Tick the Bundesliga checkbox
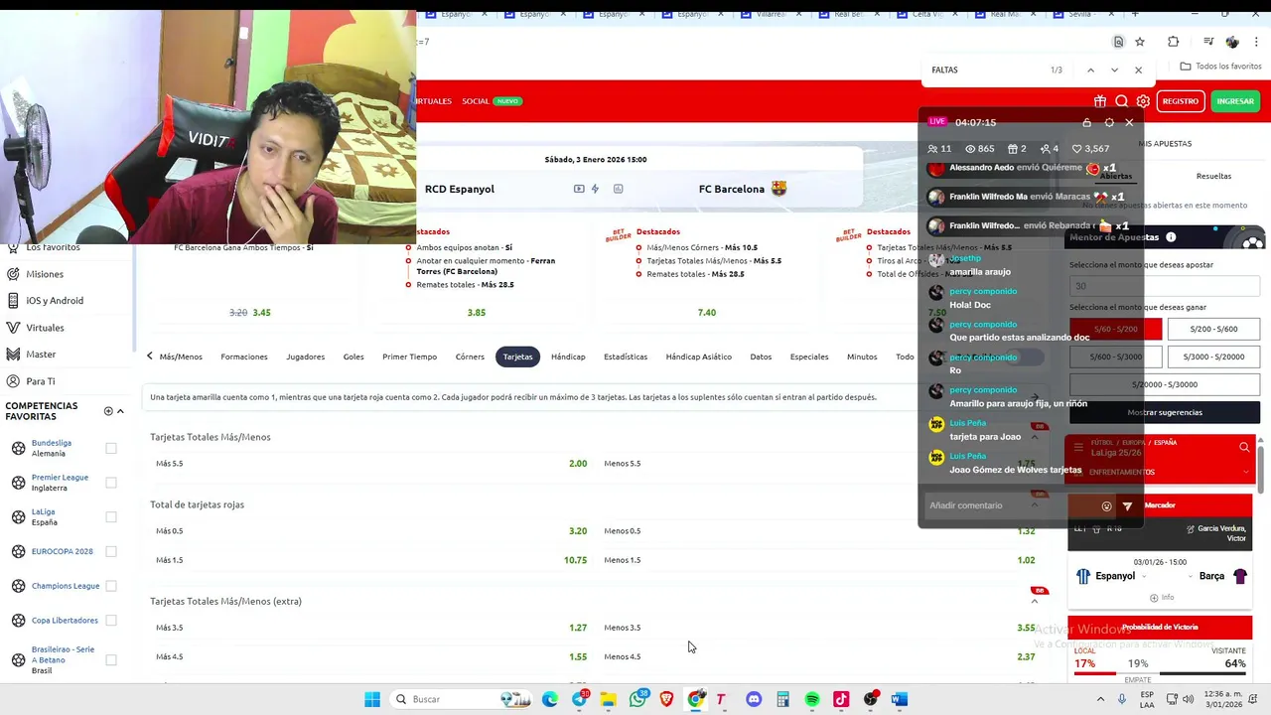Image resolution: width=1271 pixels, height=715 pixels. (111, 448)
